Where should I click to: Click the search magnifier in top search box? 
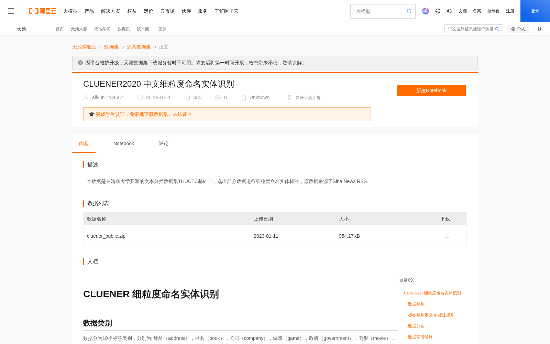pyautogui.click(x=409, y=11)
